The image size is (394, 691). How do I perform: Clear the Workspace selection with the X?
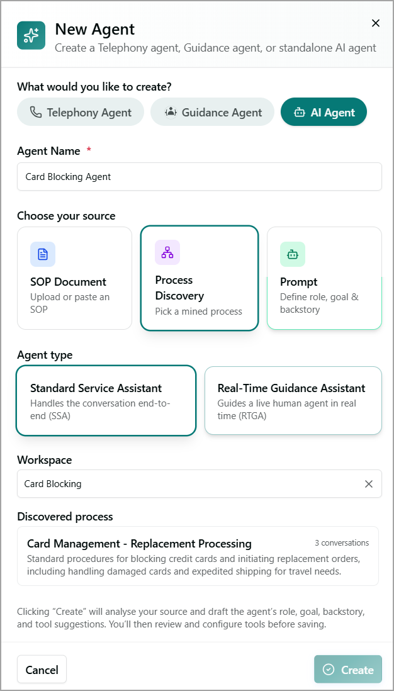click(x=369, y=484)
